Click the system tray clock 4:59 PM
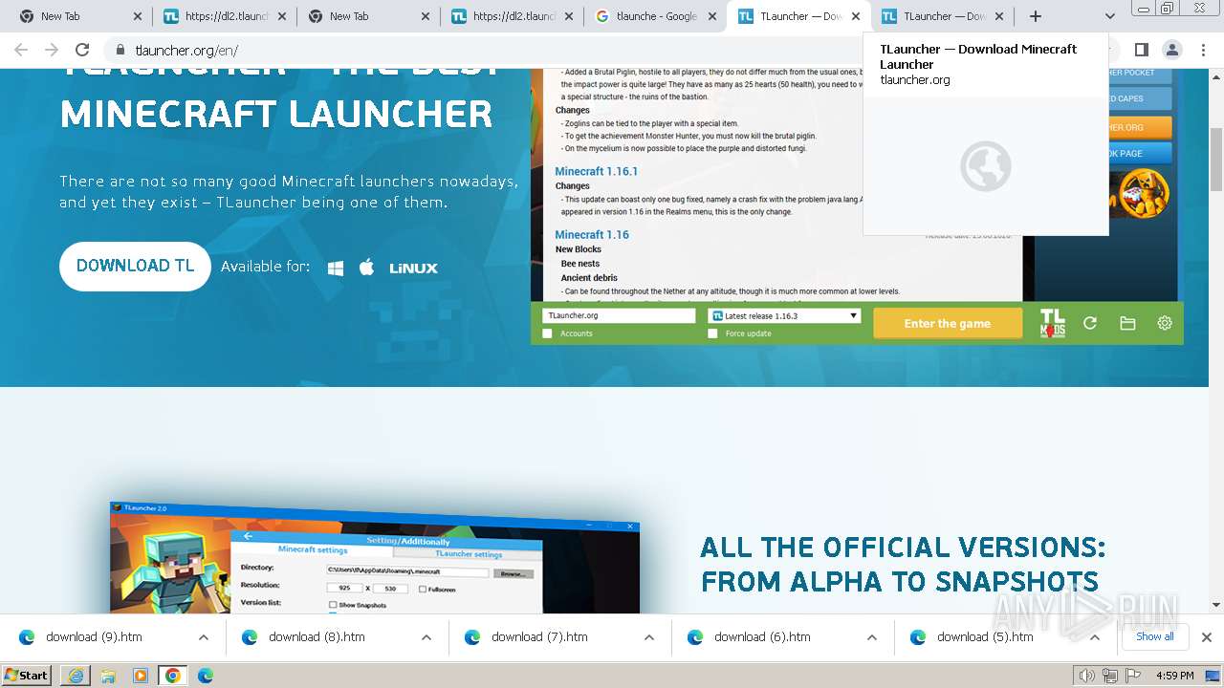Image resolution: width=1224 pixels, height=688 pixels. 1174,676
